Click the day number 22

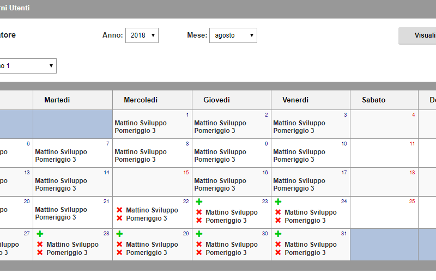pyautogui.click(x=186, y=202)
